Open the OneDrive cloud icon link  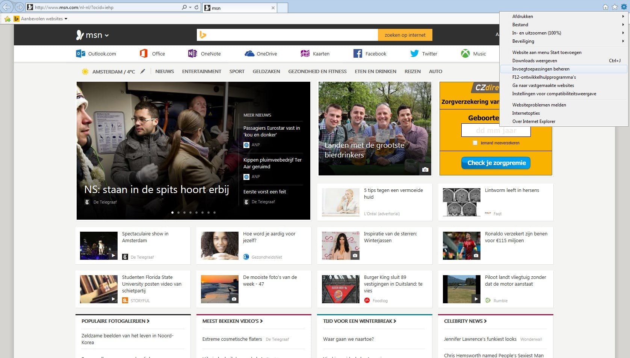(249, 54)
